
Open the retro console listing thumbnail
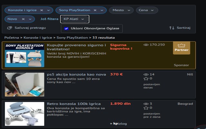pyautogui.click(x=24, y=114)
